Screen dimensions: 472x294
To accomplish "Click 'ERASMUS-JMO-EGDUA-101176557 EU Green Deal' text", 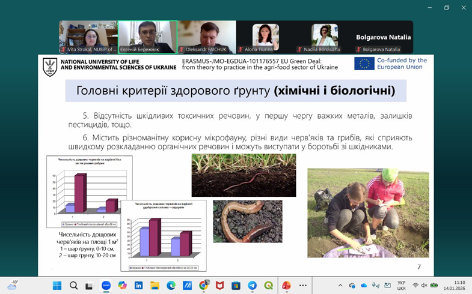I will coord(252,61).
